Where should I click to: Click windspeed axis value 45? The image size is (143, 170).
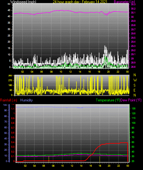pyautogui.click(x=9, y=10)
